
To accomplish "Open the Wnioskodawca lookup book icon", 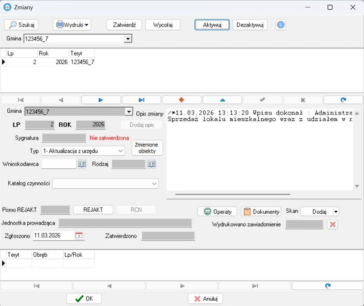I will [82, 164].
